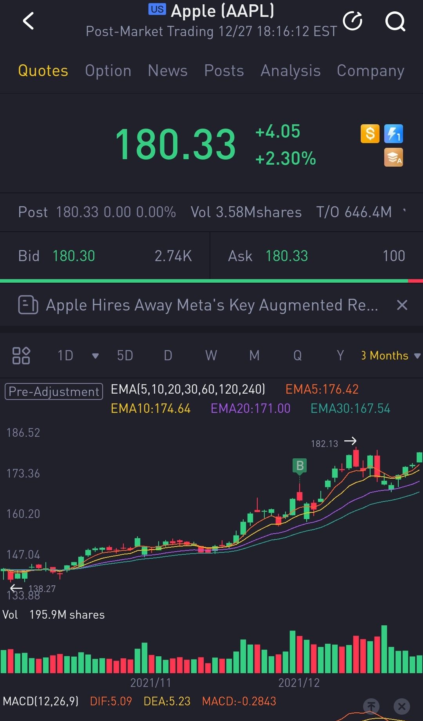
Task: Select the W weekly chart period
Action: pyautogui.click(x=211, y=356)
